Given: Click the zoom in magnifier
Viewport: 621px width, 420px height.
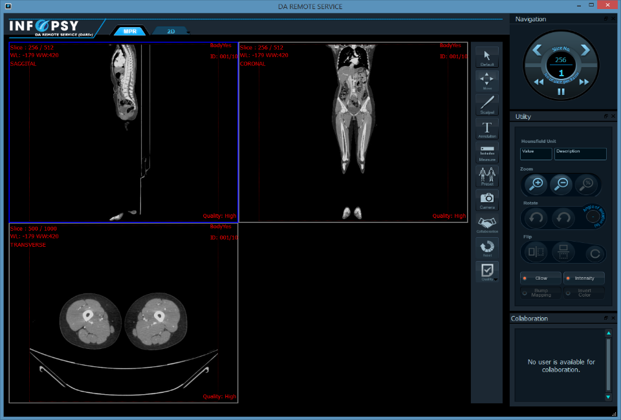Looking at the screenshot, I should [x=536, y=184].
